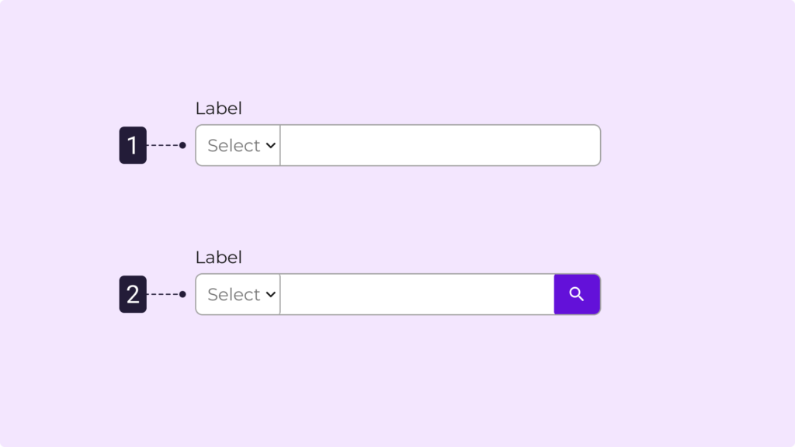The image size is (795, 447).
Task: Focus the text input next to the search button
Action: pos(417,294)
